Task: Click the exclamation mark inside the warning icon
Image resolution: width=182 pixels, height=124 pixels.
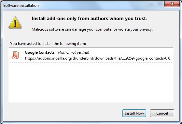Action: (15, 23)
